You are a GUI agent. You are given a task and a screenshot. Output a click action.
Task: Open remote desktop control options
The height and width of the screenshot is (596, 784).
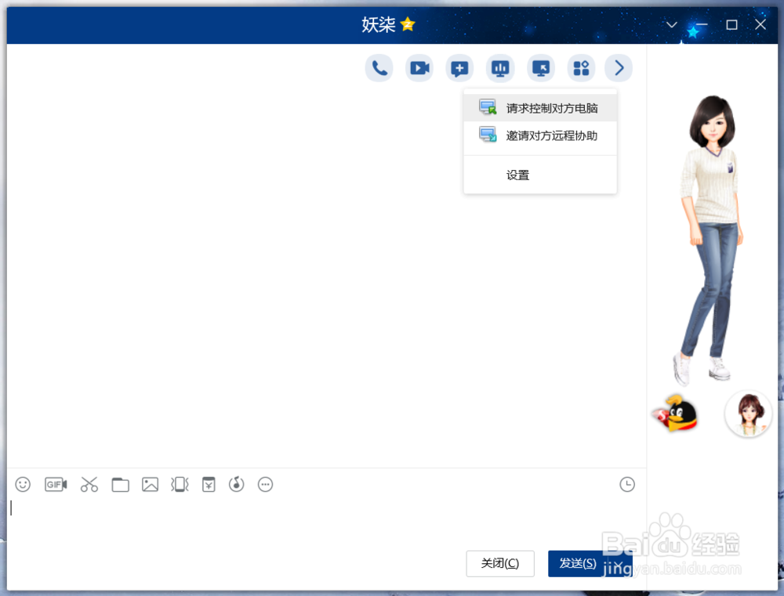tap(540, 68)
